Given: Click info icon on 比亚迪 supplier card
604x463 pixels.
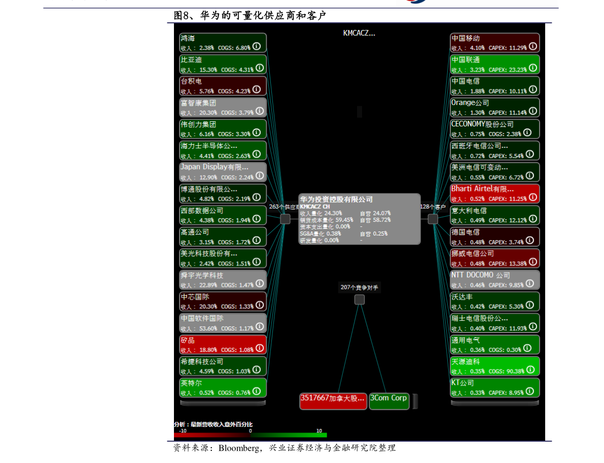Looking at the screenshot, I should tap(260, 68).
